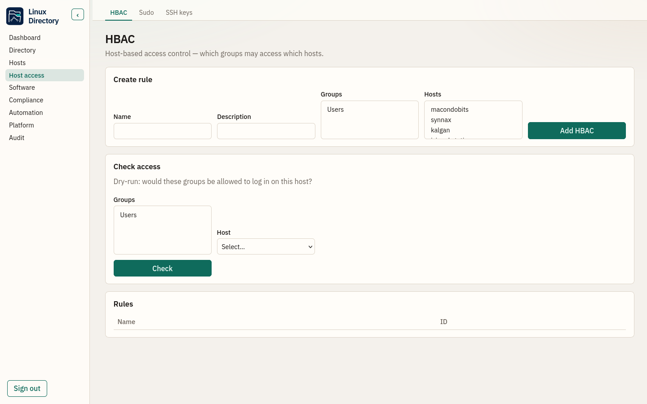
Task: Open the Dashboard page
Action: pos(44,38)
